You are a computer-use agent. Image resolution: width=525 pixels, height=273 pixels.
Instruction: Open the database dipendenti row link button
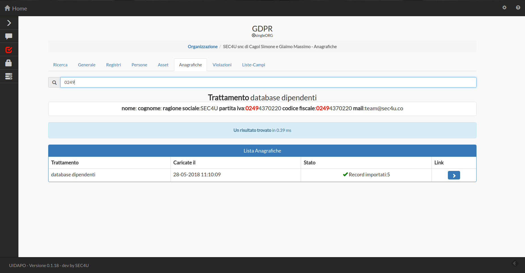click(454, 175)
